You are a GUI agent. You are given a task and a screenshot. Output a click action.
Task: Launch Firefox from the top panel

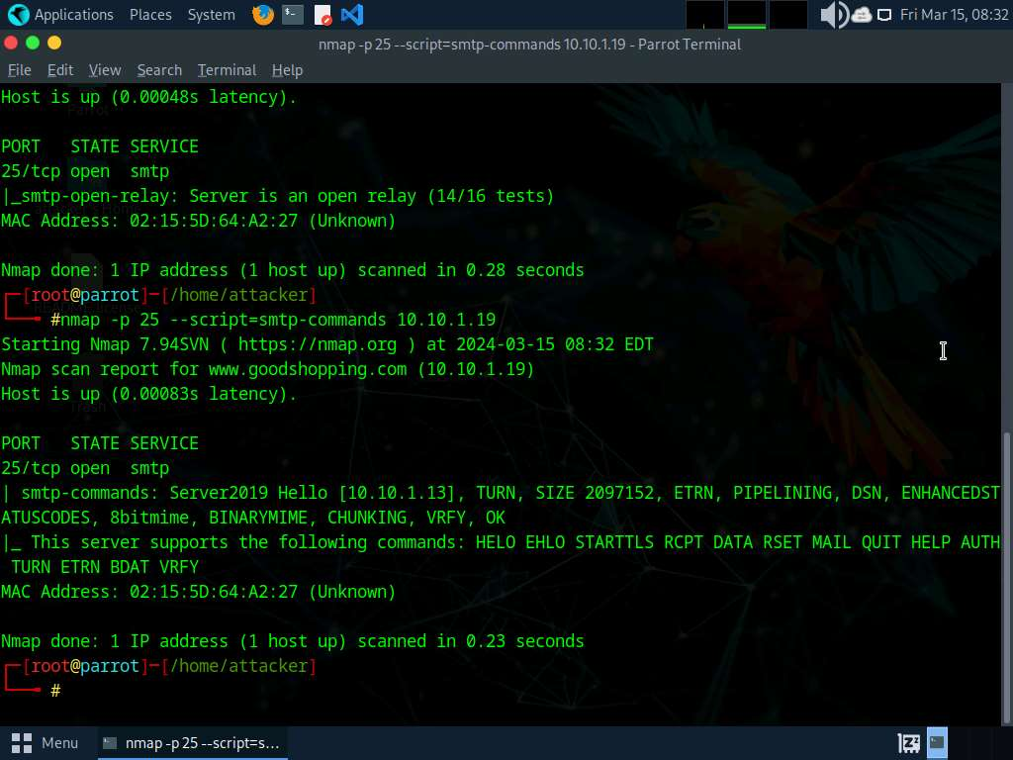[x=262, y=15]
